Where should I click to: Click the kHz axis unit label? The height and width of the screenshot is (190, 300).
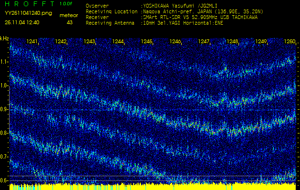tap(5, 38)
